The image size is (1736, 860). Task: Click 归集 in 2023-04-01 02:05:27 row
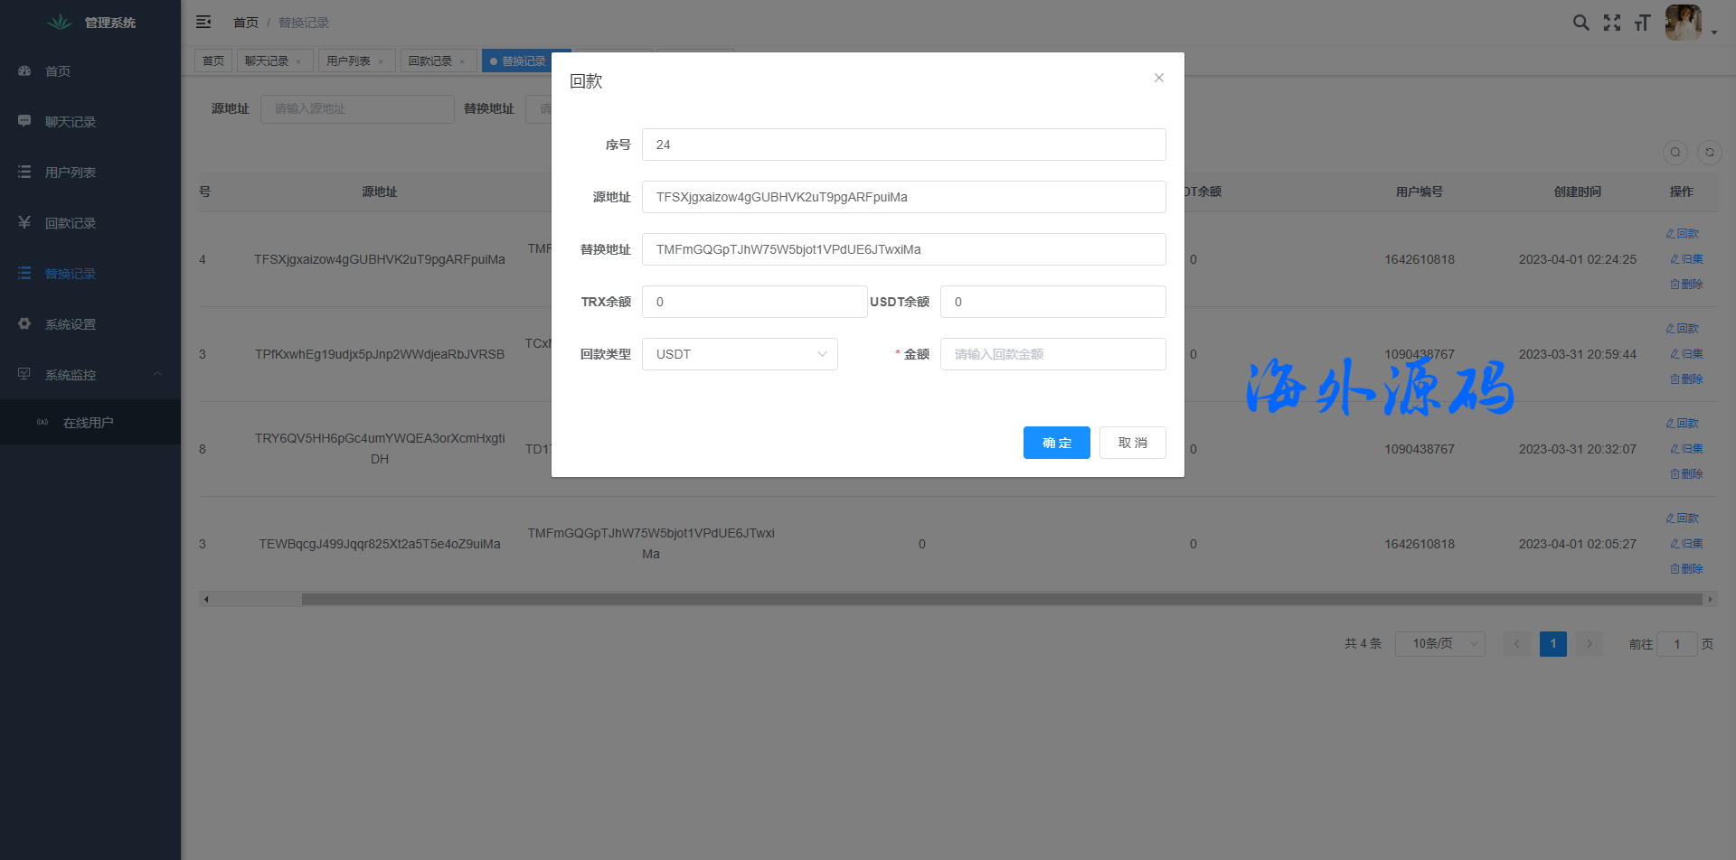[1686, 544]
